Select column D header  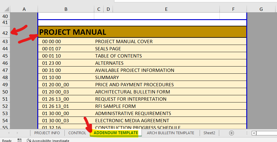click(108, 9)
